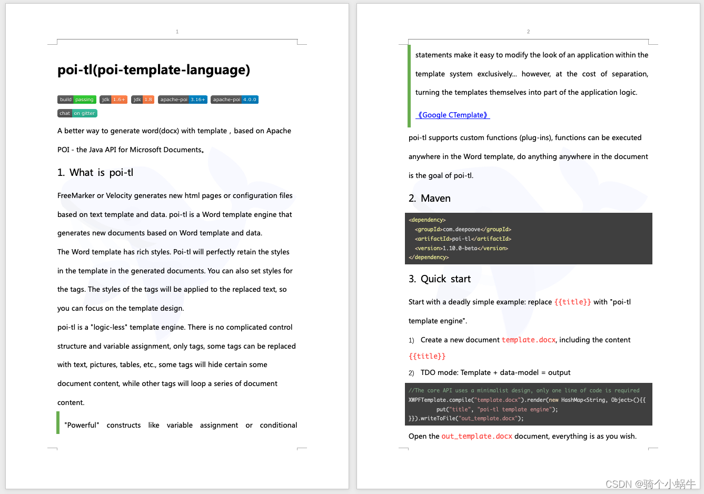704x494 pixels.
Task: Click the apache-poi 3.16+ badge
Action: pyautogui.click(x=183, y=100)
